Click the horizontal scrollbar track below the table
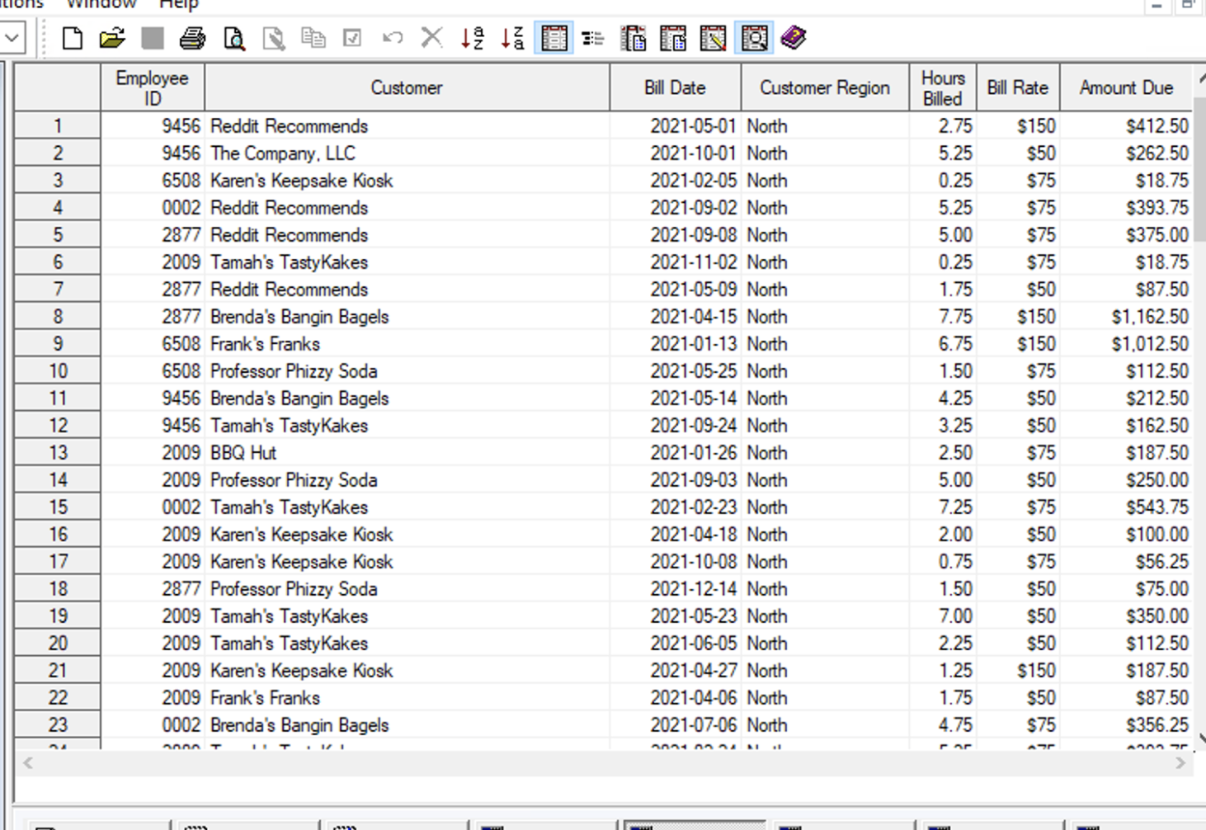The image size is (1206, 830). (604, 763)
